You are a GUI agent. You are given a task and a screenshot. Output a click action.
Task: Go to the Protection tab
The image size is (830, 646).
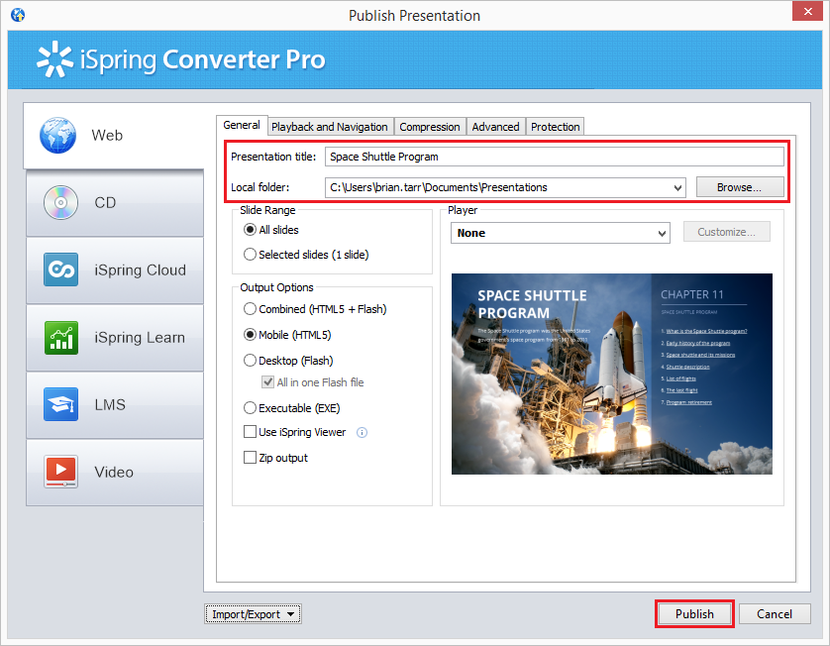(556, 127)
